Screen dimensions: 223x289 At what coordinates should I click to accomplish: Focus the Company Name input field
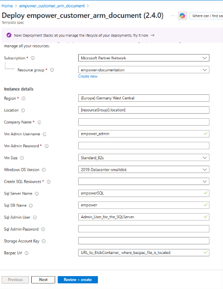point(143,122)
